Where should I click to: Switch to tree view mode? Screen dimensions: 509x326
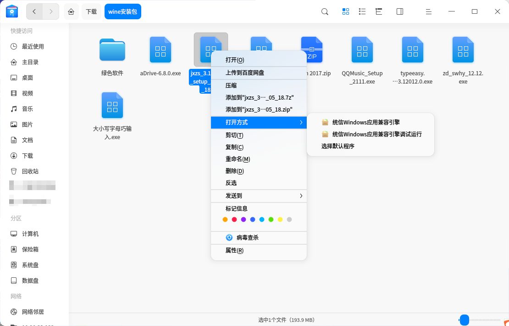379,11
